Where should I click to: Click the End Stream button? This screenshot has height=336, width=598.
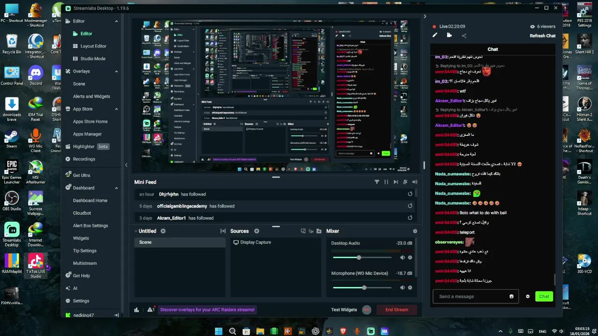[397, 310]
